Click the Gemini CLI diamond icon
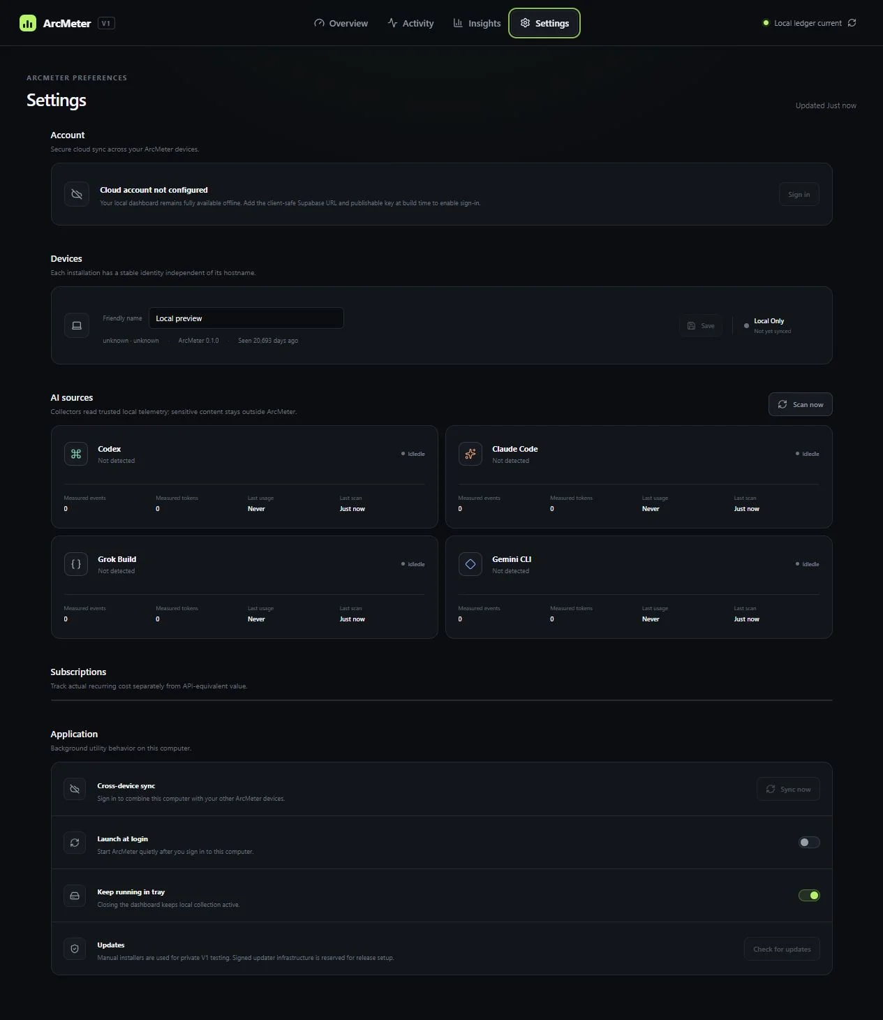This screenshot has height=1020, width=883. (470, 564)
